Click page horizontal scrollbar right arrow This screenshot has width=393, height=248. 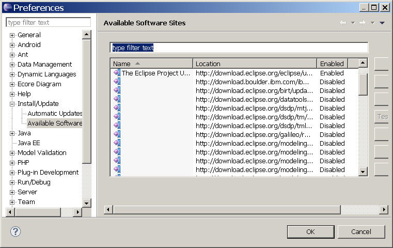[384, 210]
